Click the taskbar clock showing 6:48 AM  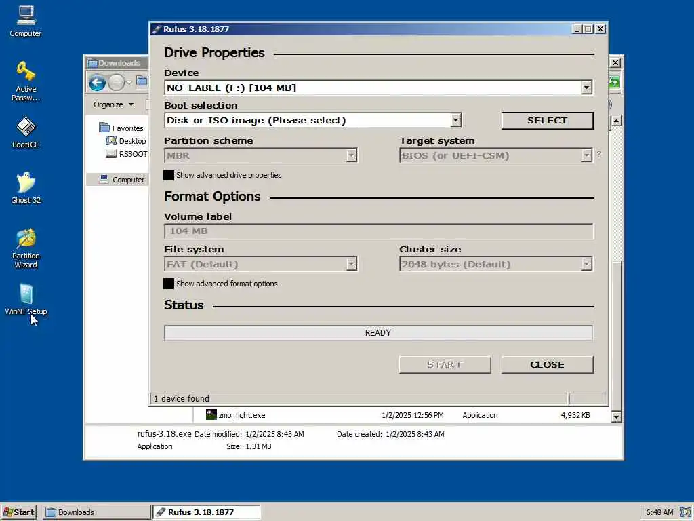(x=659, y=512)
